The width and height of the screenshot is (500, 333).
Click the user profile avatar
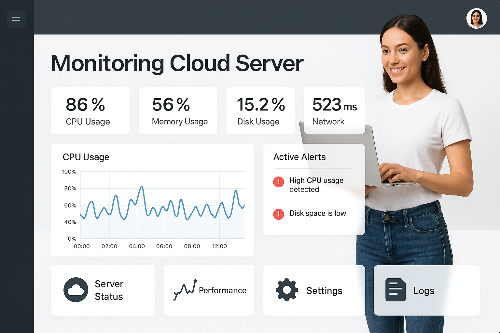coord(476,19)
